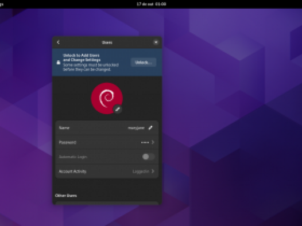The width and height of the screenshot is (302, 226).
Task: Select the Password label
Action: pyautogui.click(x=68, y=142)
